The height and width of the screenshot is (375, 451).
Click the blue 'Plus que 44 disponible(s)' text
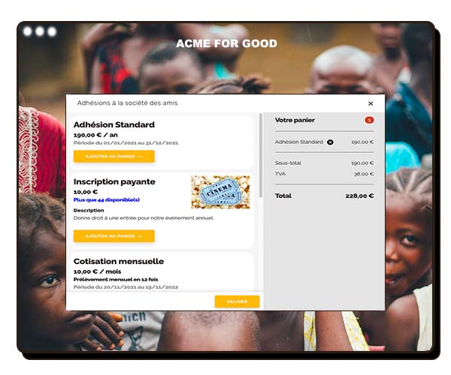[107, 199]
